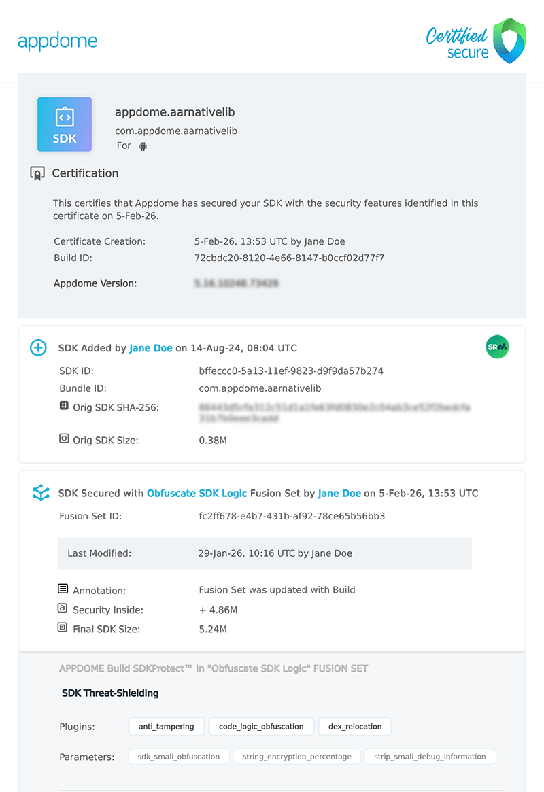Select the anti_tampering plugin tag
This screenshot has width=544, height=792.
167,727
